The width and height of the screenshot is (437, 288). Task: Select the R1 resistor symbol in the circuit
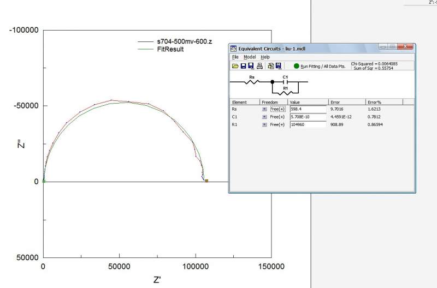coord(285,93)
